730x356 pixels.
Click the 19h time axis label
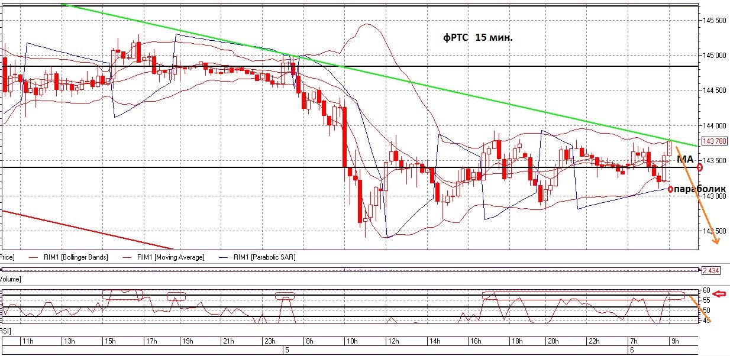click(188, 341)
